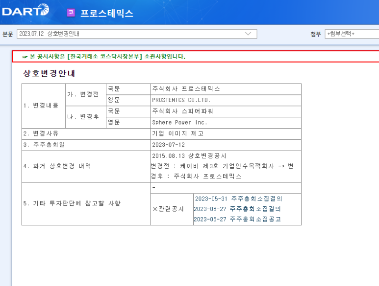Click the cell 주식회사 프로스테믹스 under 변경전
The width and height of the screenshot is (379, 286).
(x=226, y=89)
